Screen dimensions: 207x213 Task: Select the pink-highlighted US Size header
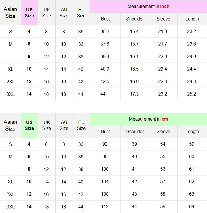click(x=29, y=13)
